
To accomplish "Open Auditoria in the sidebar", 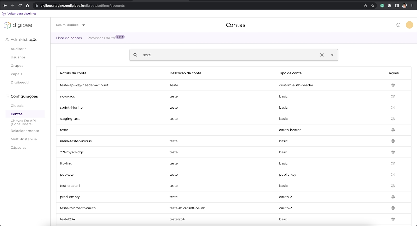I will click(x=19, y=49).
